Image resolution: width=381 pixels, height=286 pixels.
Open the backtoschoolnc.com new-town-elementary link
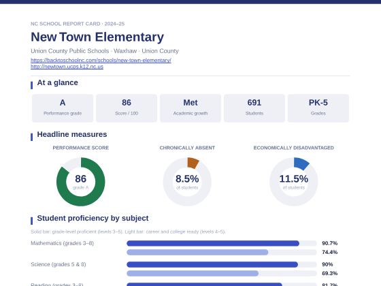click(101, 60)
